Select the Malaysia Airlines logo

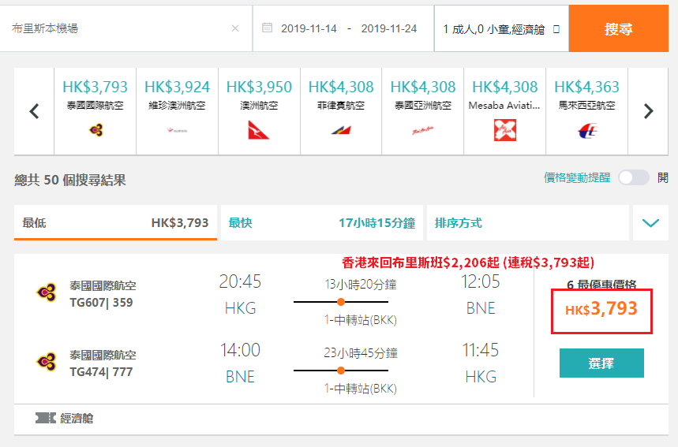click(x=586, y=130)
